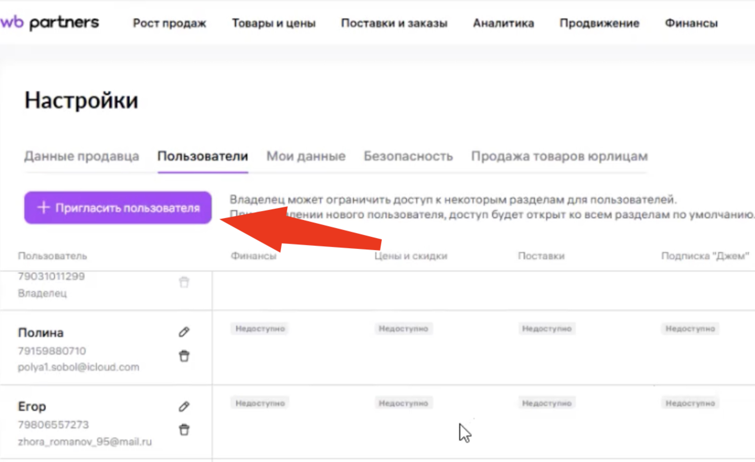Open the Аналитика menu
755x462 pixels.
tap(504, 23)
